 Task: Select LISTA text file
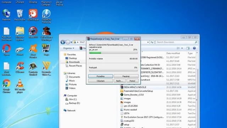coord(127,113)
